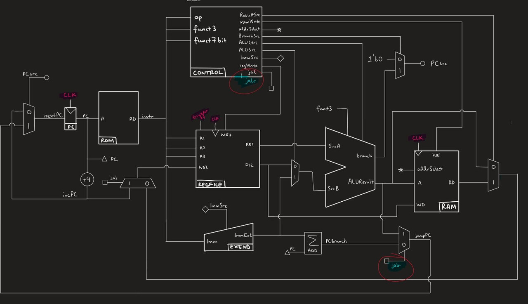
Task: Click the jumpPC wire label
Action: click(423, 235)
